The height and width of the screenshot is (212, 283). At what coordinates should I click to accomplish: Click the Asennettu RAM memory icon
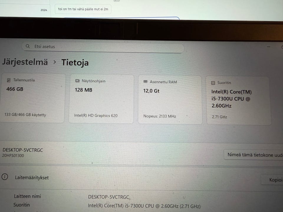[x=145, y=82]
